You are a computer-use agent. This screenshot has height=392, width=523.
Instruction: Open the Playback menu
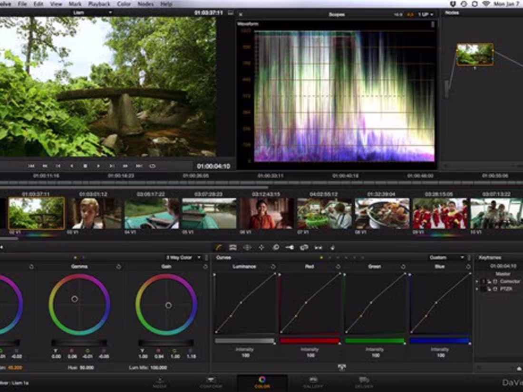pos(99,4)
